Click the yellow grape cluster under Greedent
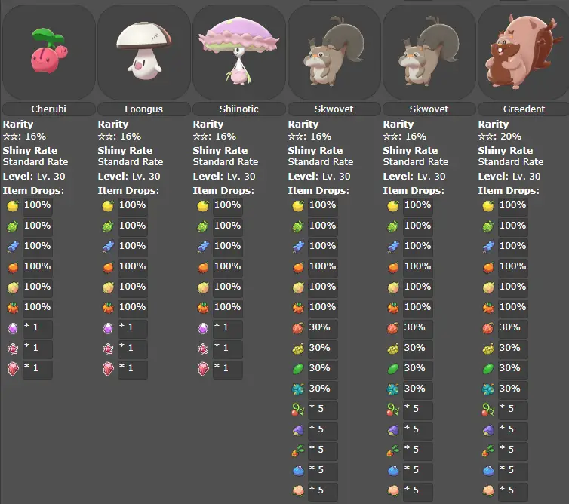Image resolution: width=569 pixels, height=504 pixels. (487, 349)
